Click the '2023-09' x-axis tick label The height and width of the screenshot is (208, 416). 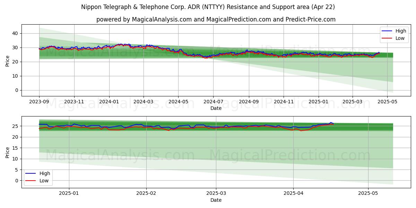point(39,102)
